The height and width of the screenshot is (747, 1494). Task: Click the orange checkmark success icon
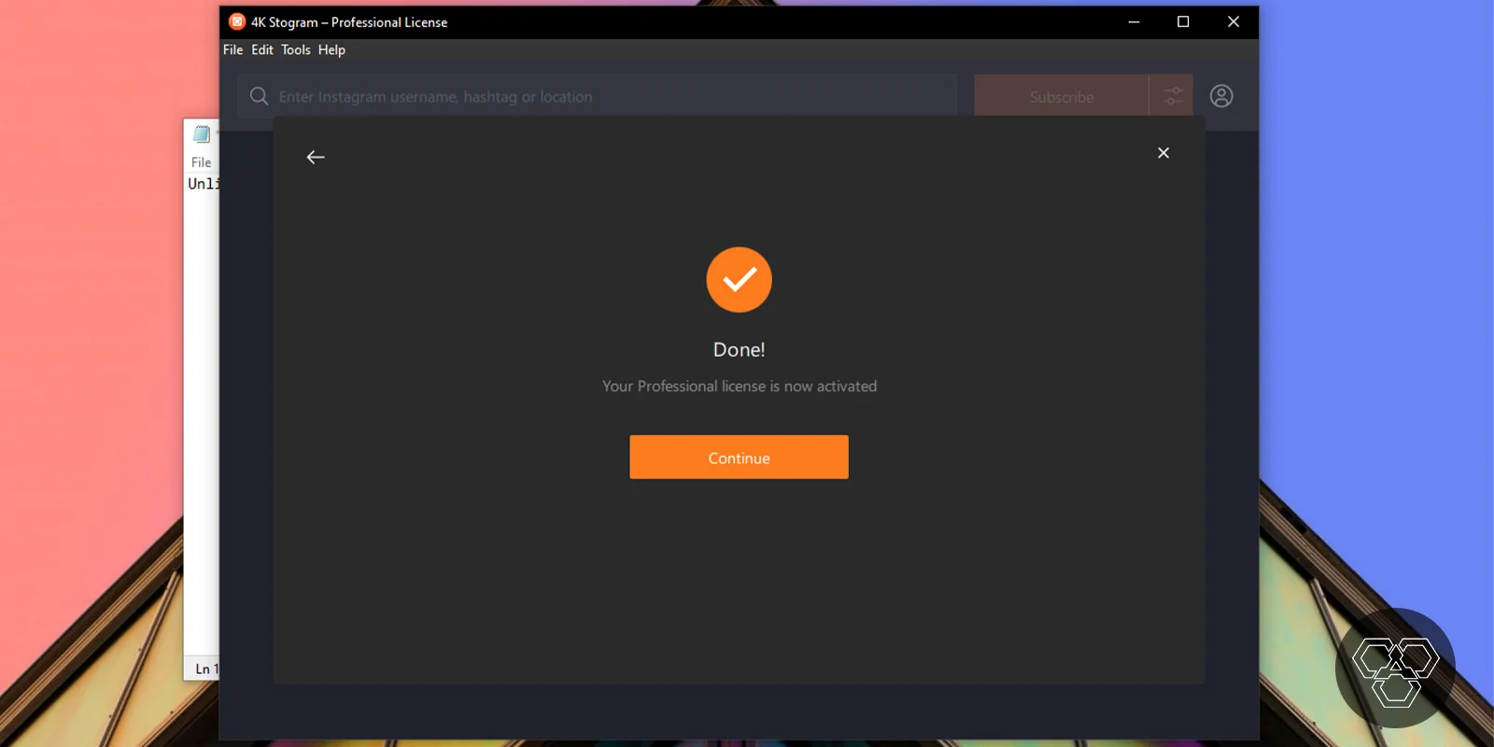(739, 279)
